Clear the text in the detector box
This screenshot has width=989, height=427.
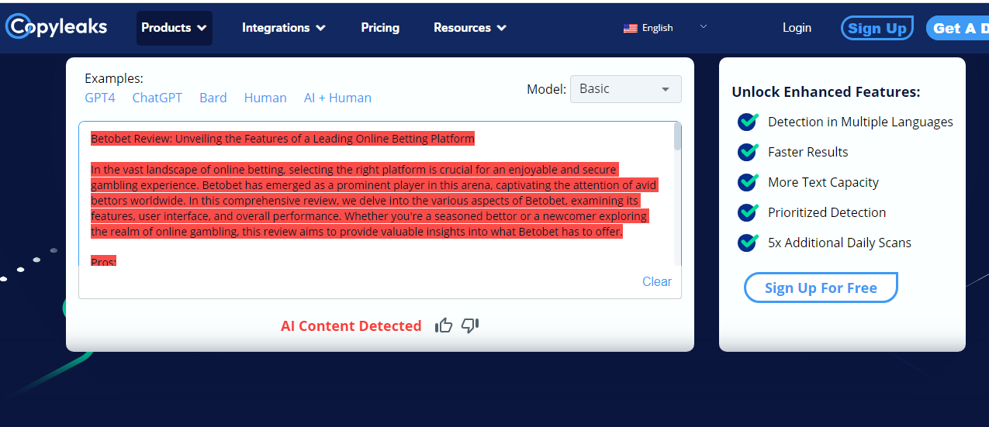click(657, 281)
